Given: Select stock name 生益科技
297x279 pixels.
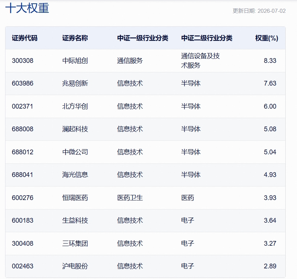Looking at the screenshot, I should 75,220.
